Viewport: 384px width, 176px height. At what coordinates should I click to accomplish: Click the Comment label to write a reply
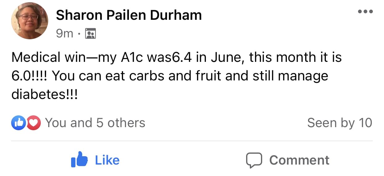299,160
